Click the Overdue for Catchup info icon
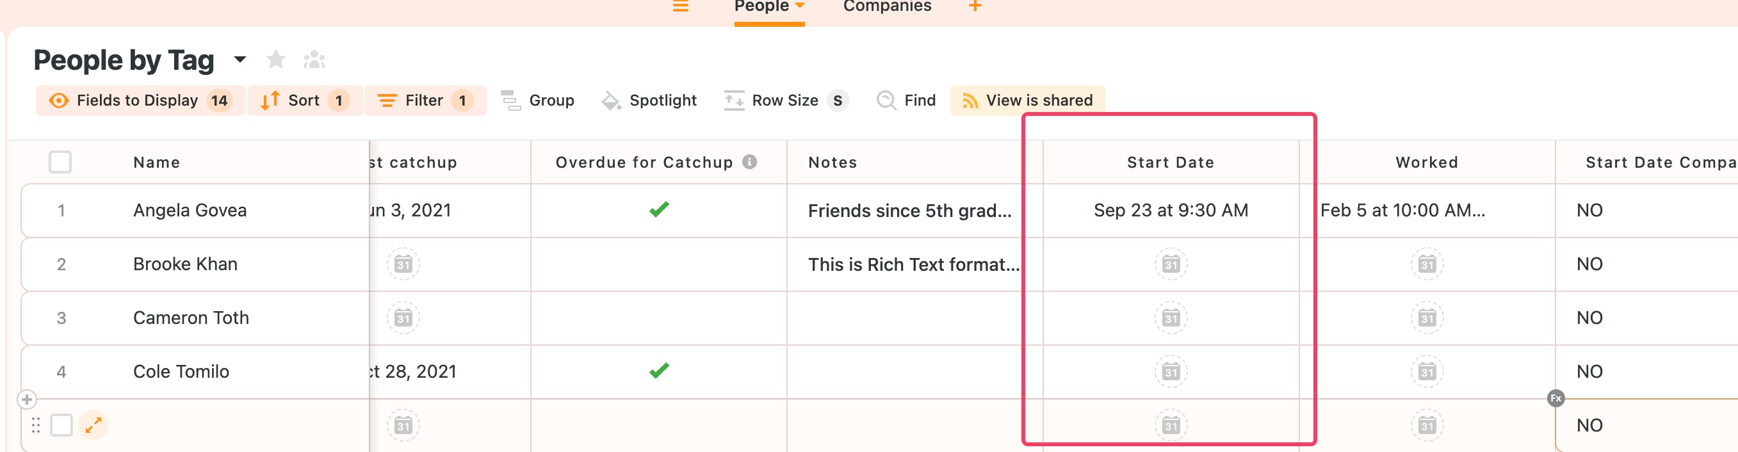The image size is (1738, 452). pyautogui.click(x=749, y=162)
